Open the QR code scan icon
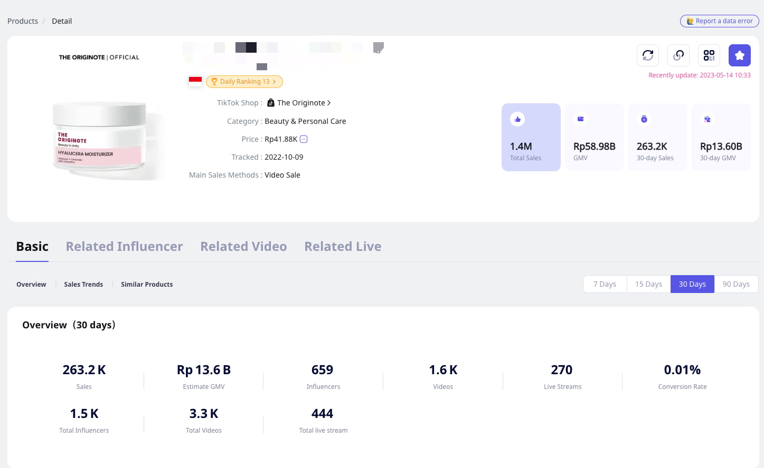The image size is (764, 468). point(709,55)
